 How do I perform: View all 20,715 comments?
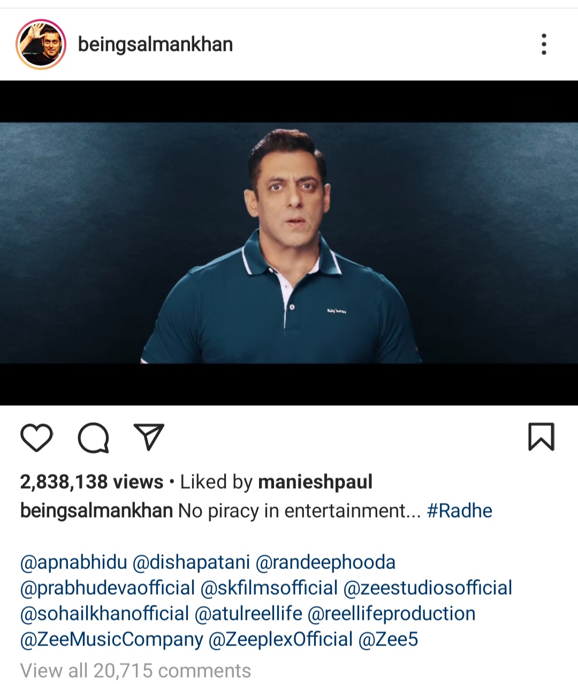pos(135,670)
